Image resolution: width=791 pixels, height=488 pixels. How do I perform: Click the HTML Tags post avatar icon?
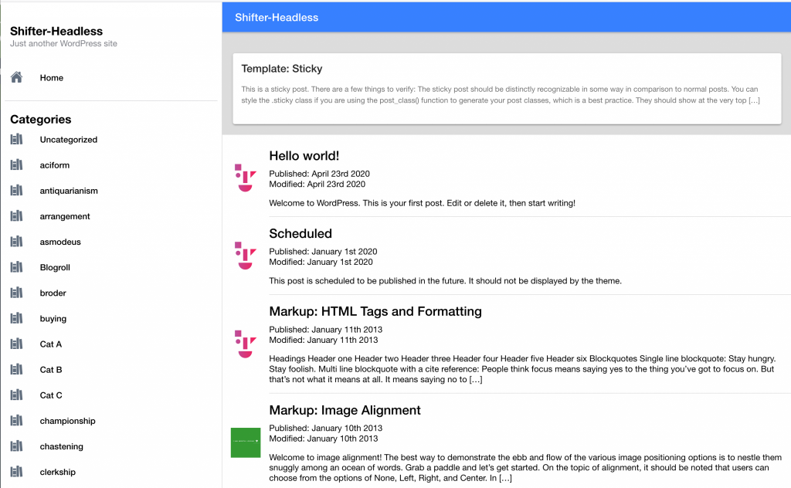[245, 344]
